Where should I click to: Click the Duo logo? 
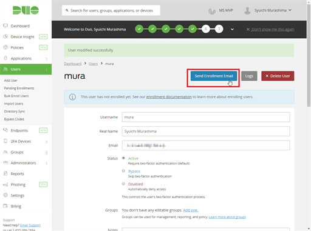coord(26,10)
